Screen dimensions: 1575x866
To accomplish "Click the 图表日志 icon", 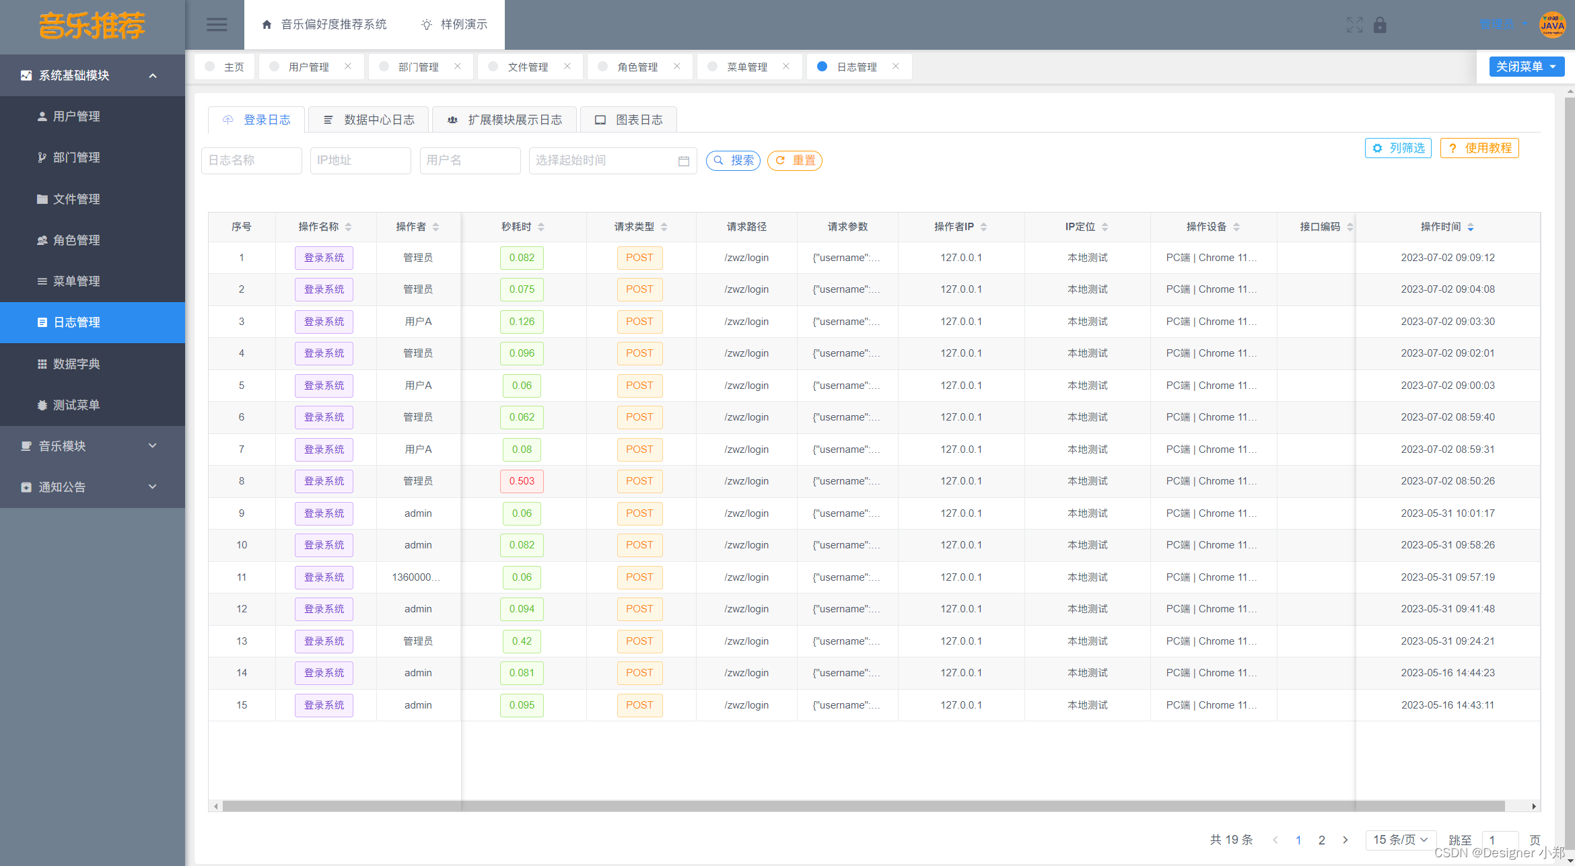I will click(599, 120).
